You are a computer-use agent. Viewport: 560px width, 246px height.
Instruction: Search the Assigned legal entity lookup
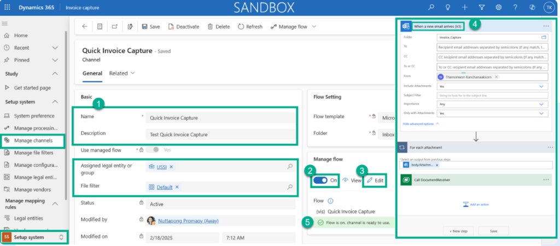tap(290, 166)
